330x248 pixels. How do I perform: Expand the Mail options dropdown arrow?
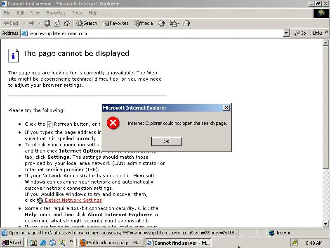click(x=179, y=23)
